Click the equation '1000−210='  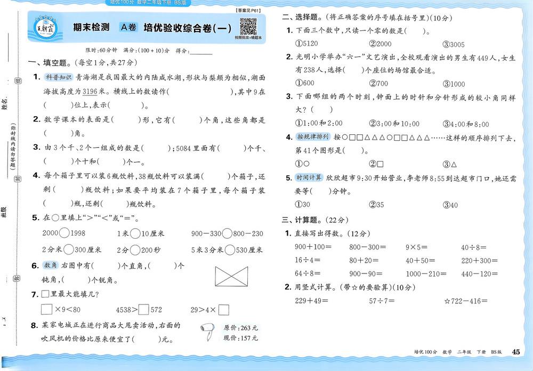tap(426, 274)
